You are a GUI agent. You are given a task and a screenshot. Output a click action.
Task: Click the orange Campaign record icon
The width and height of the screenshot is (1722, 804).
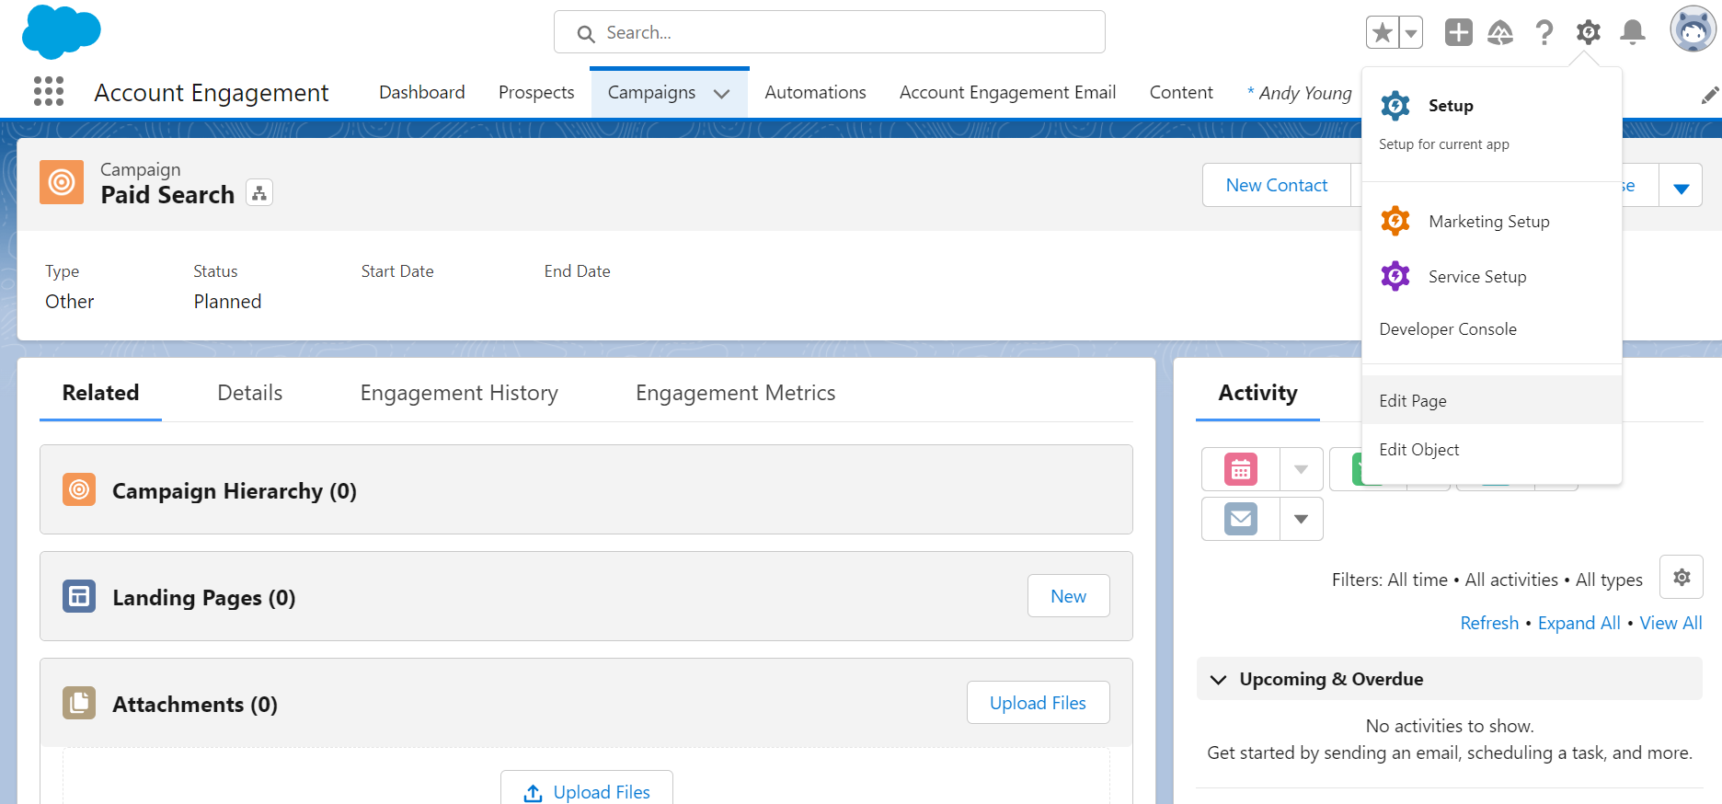click(62, 182)
